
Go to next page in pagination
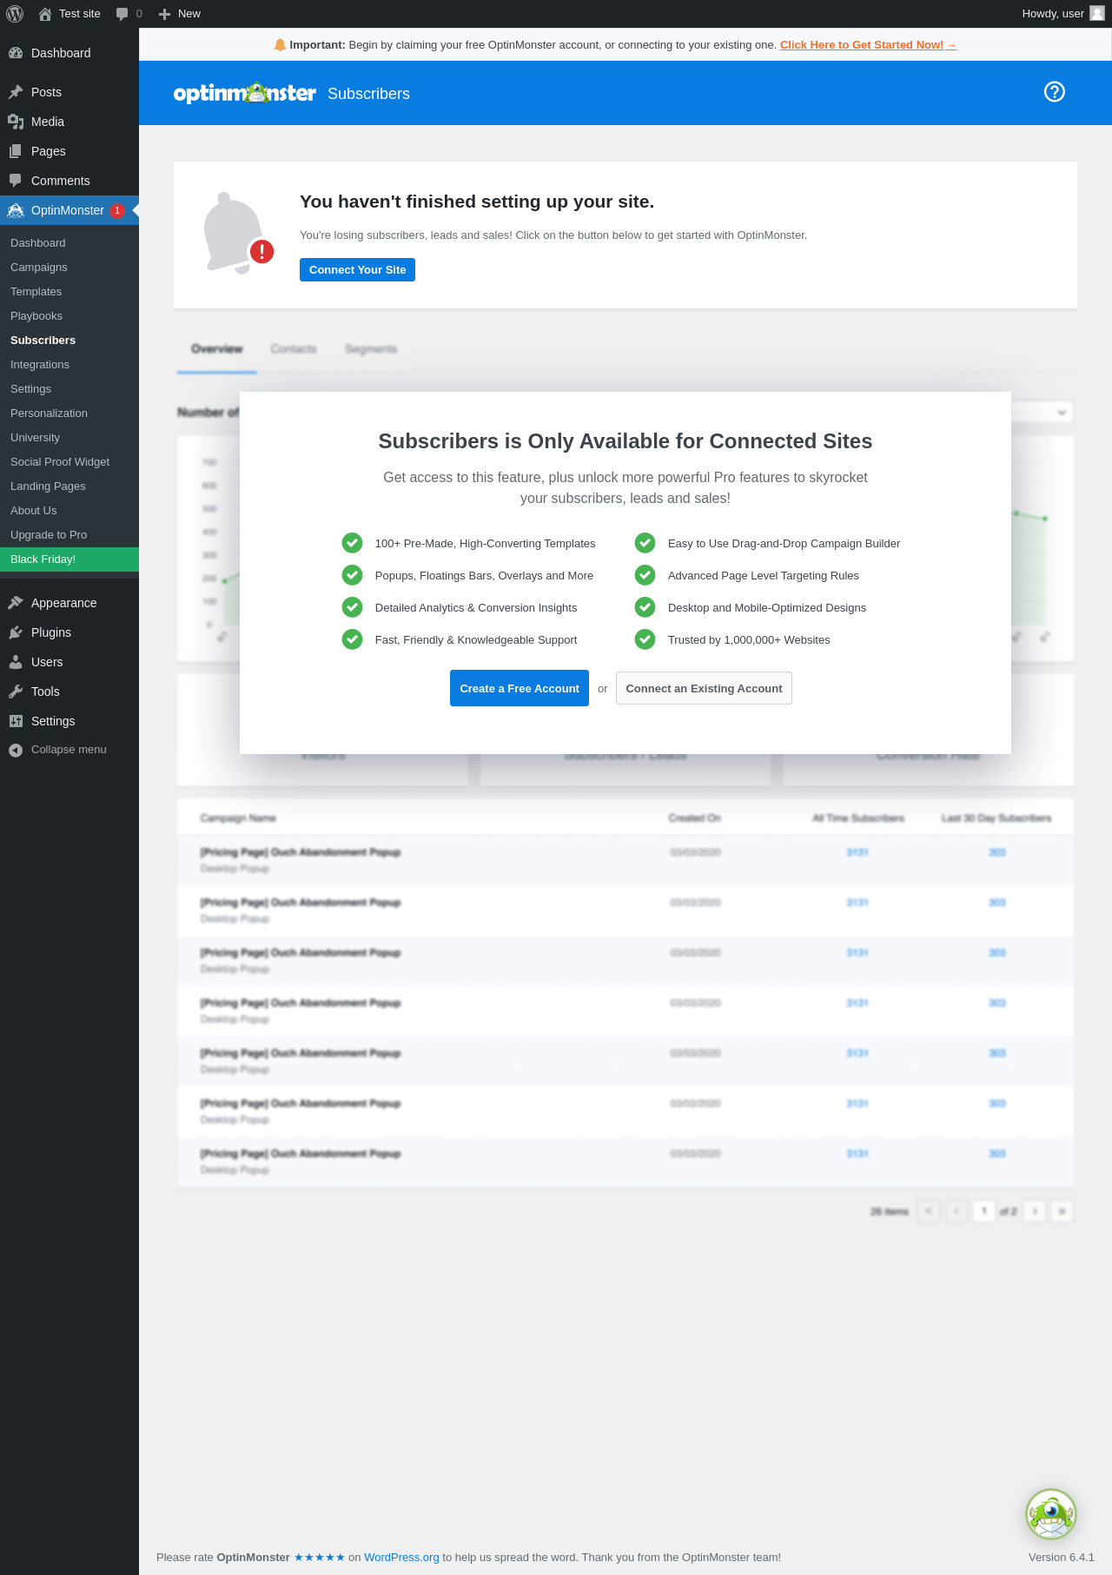pyautogui.click(x=1035, y=1211)
